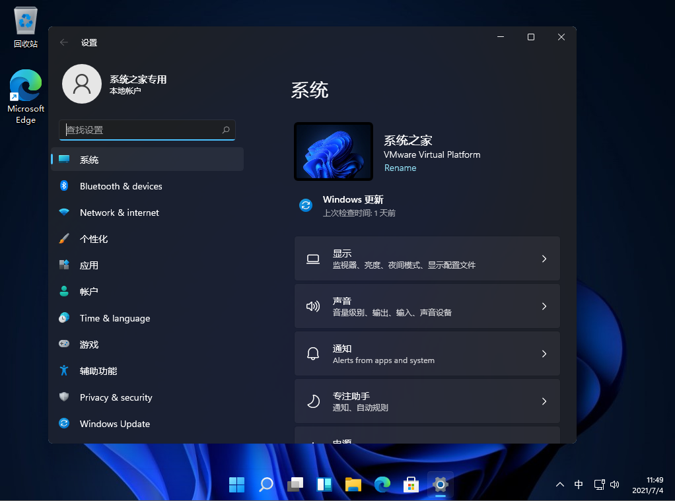Click the 查找设置 search box
Image resolution: width=675 pixels, height=501 pixels.
pos(147,129)
